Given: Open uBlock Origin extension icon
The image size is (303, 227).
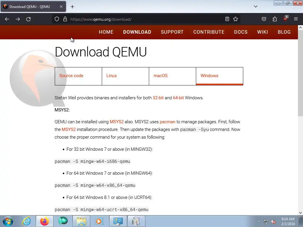Looking at the screenshot, I should [285, 19].
